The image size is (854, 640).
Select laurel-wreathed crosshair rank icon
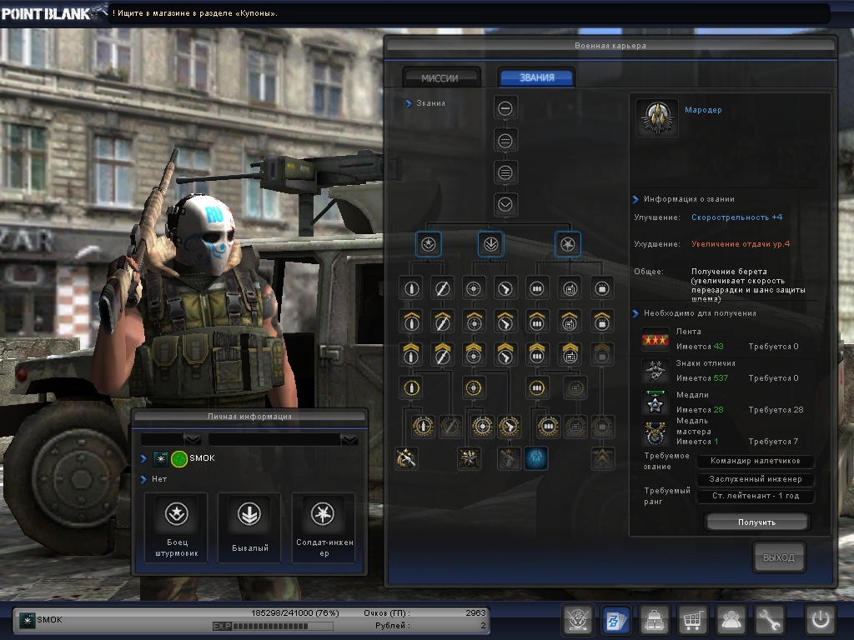(482, 427)
